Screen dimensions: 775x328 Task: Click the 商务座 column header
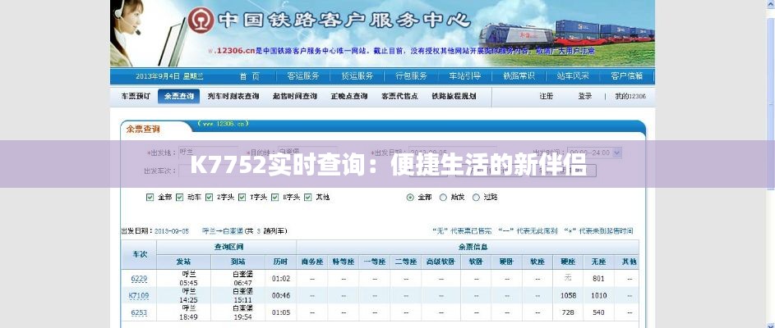click(x=311, y=262)
